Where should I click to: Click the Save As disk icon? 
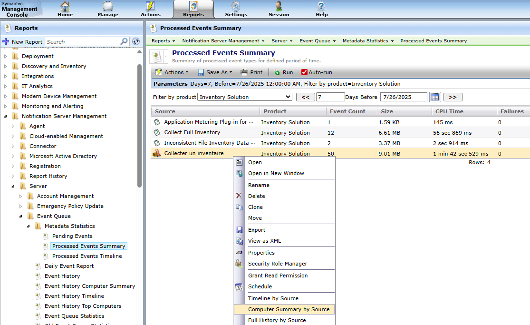click(x=201, y=72)
